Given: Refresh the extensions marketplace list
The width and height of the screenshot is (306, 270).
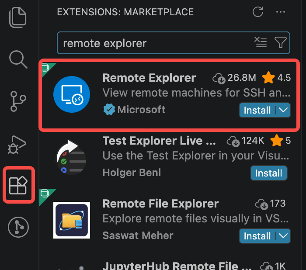Looking at the screenshot, I should coord(258,12).
